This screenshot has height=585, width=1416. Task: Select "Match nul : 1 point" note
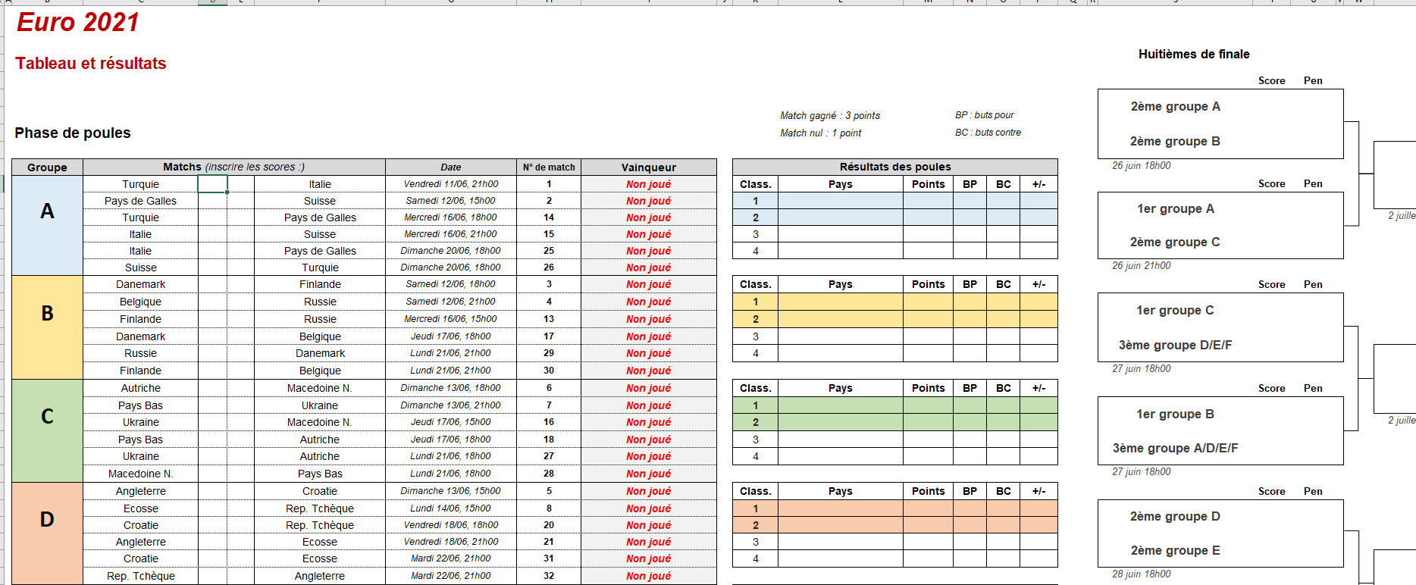click(x=821, y=133)
